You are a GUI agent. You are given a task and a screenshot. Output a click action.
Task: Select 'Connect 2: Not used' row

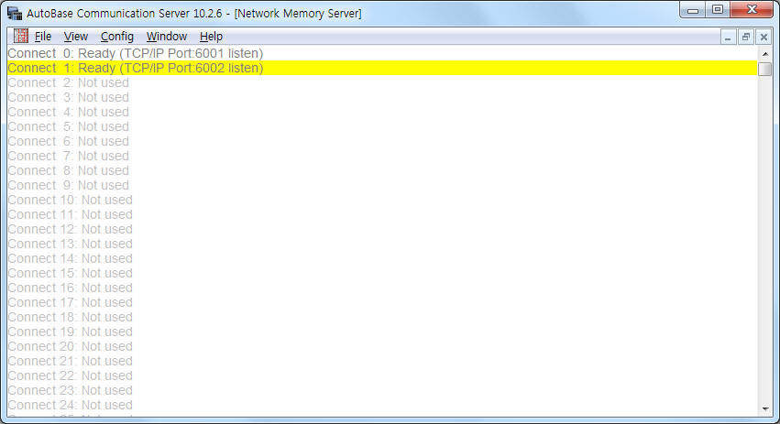coord(382,82)
